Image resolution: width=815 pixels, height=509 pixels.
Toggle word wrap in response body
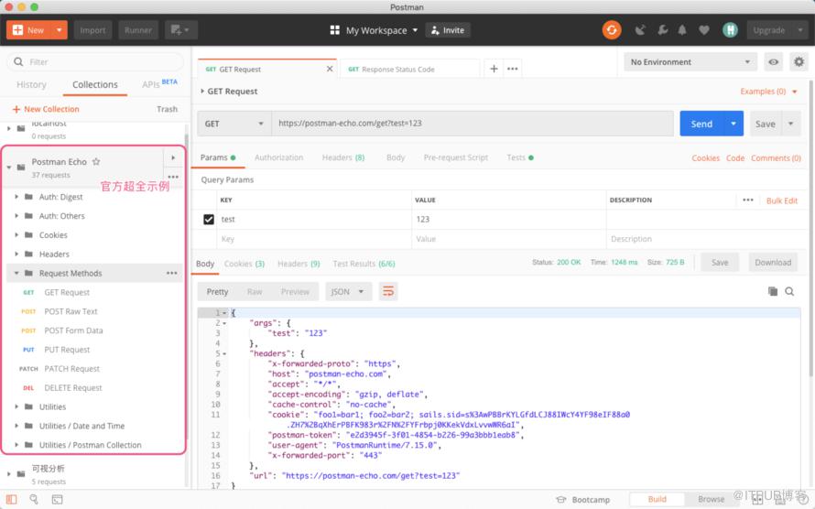388,291
